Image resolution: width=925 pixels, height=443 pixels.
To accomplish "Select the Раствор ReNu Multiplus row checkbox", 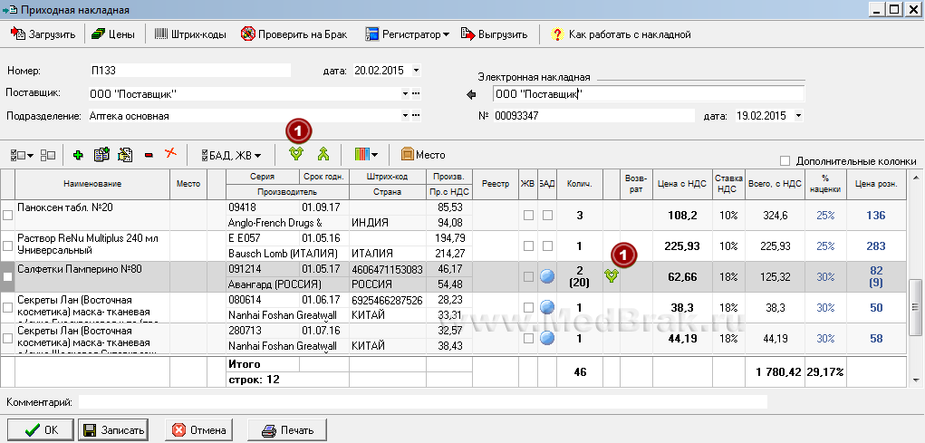I will click(x=7, y=246).
